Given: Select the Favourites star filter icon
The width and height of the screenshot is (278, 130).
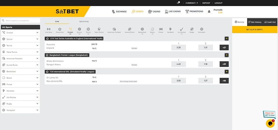Looking at the screenshot, I should [60, 29].
